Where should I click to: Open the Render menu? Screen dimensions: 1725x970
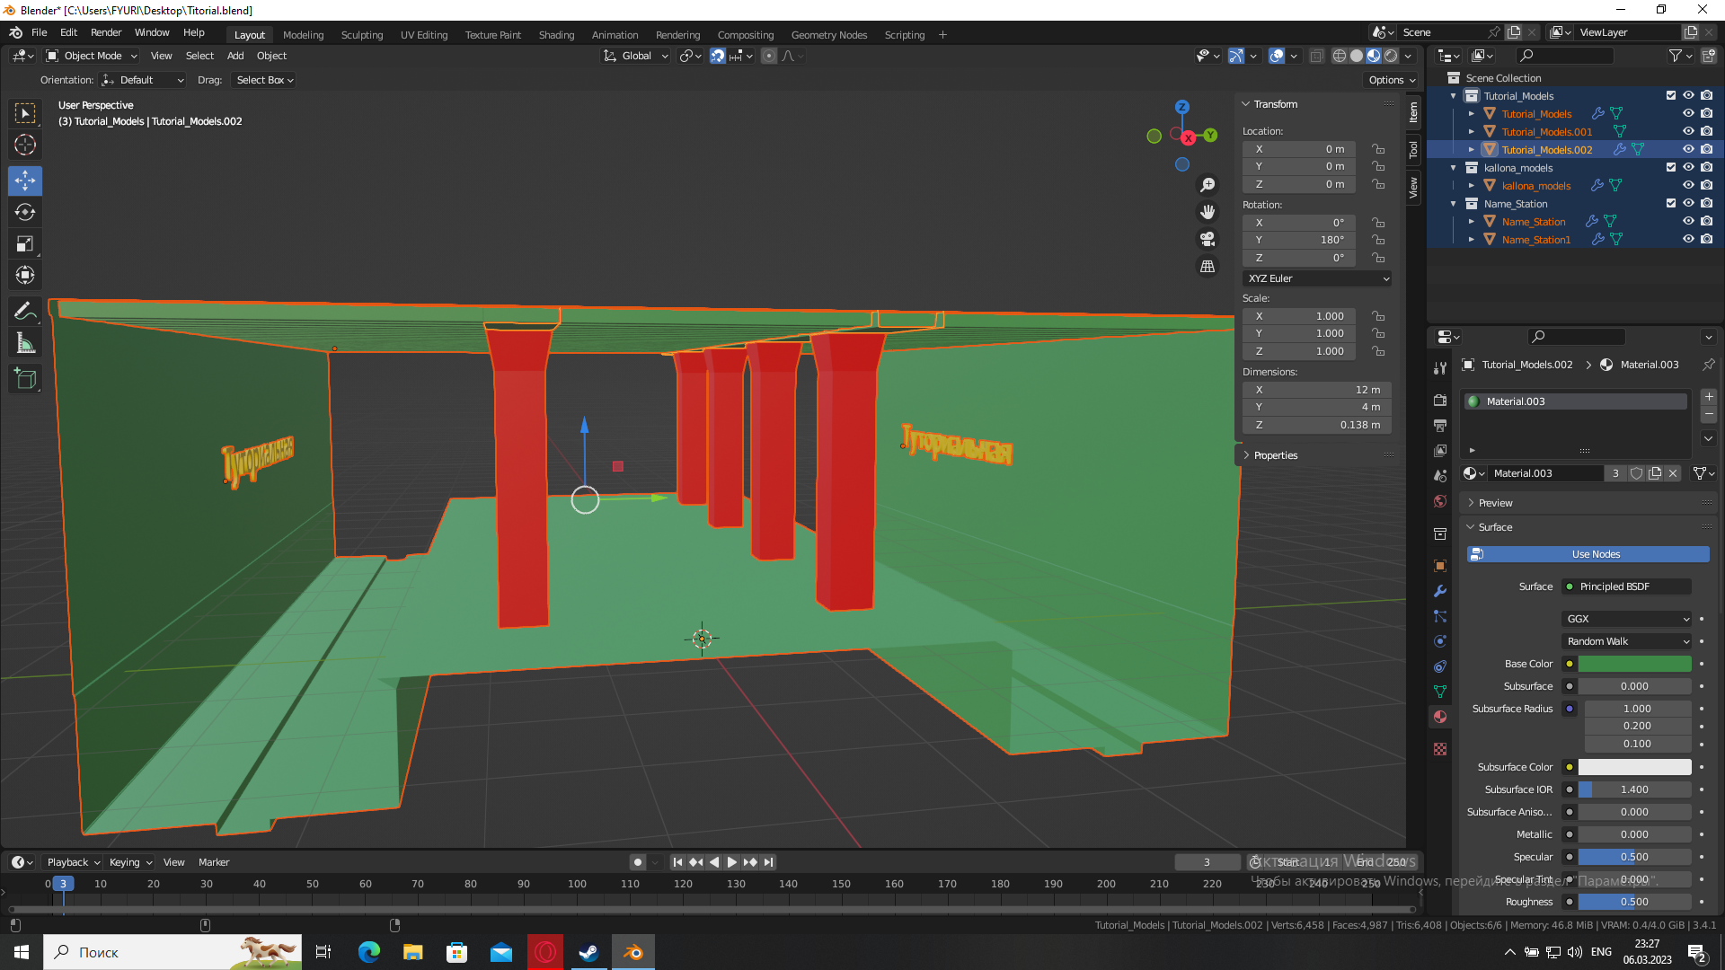tap(106, 32)
